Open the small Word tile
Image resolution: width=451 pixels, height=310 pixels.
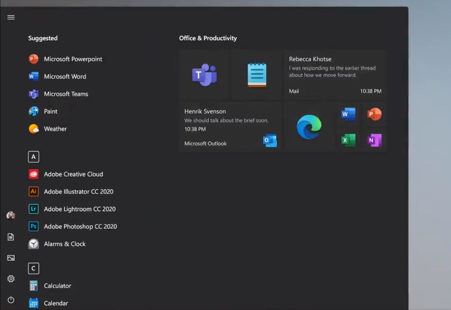click(348, 114)
